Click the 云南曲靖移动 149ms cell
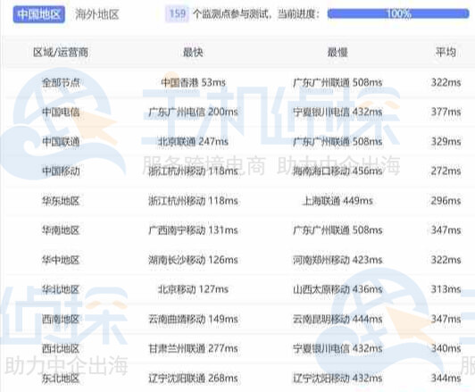This screenshot has height=392, width=475. click(193, 319)
